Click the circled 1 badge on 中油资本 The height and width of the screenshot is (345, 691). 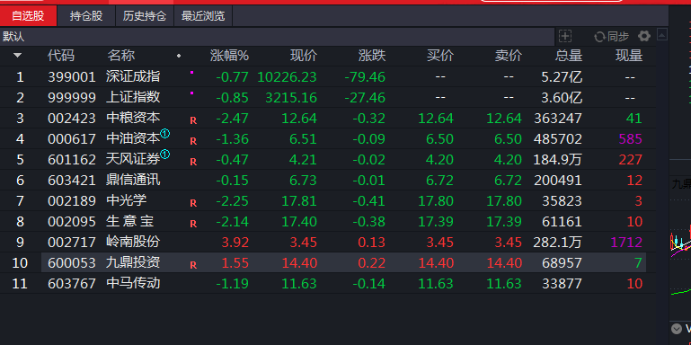164,133
